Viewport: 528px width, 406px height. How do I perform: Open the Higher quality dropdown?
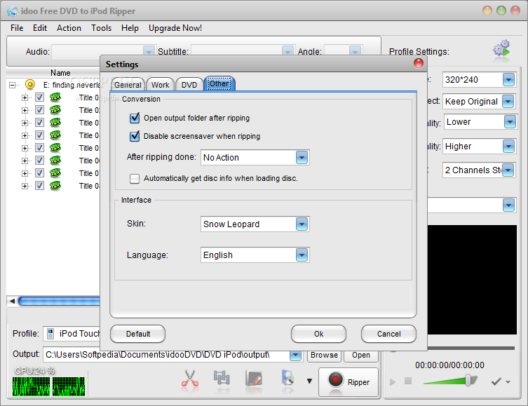click(508, 147)
